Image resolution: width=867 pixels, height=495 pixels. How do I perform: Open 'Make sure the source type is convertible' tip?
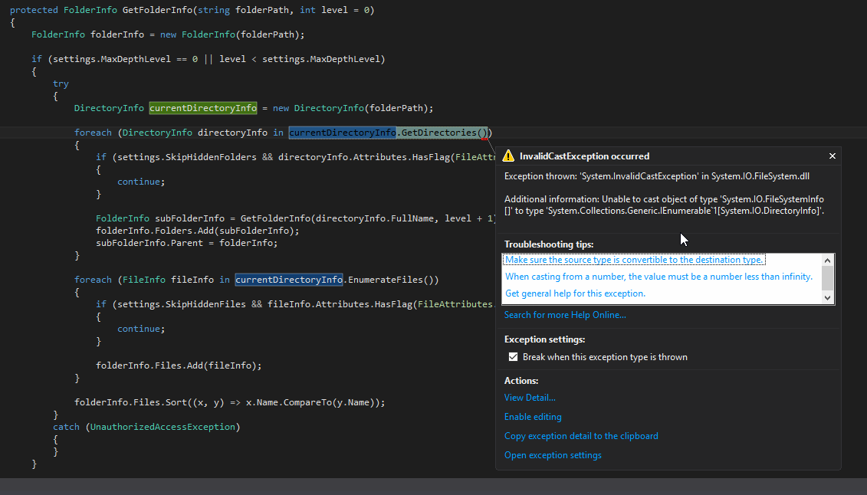pyautogui.click(x=634, y=261)
